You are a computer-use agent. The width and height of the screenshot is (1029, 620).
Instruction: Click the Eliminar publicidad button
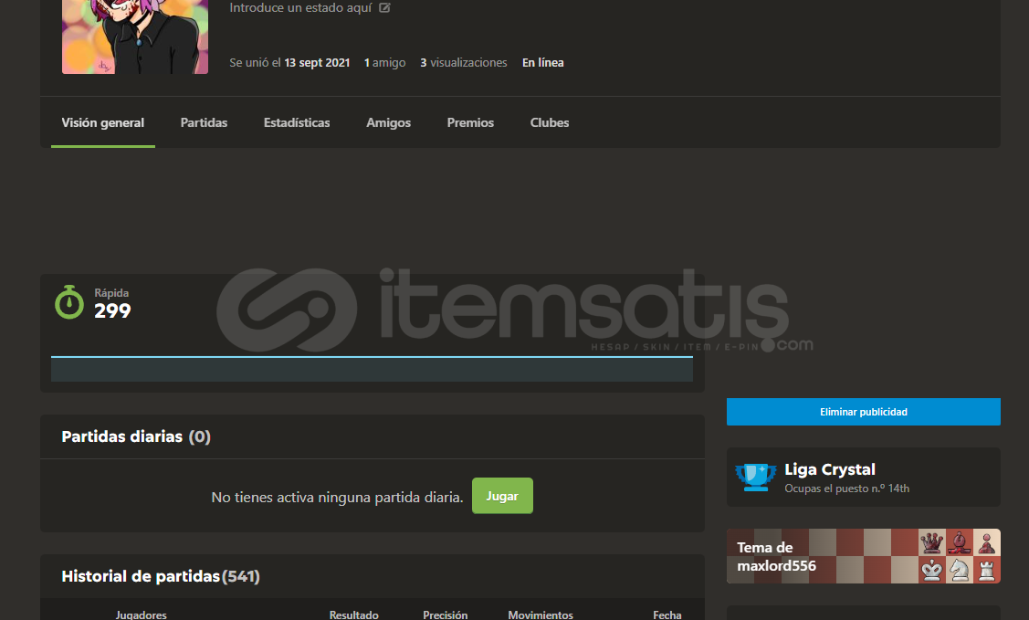click(x=863, y=412)
